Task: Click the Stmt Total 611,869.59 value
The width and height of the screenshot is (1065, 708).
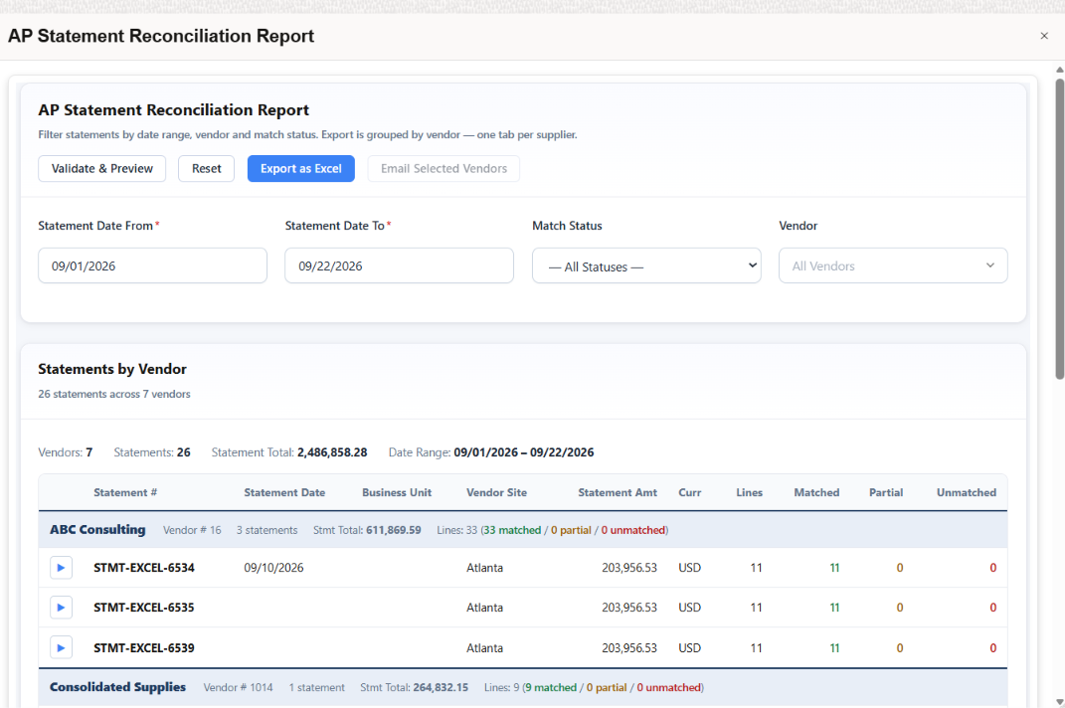Action: tap(393, 530)
